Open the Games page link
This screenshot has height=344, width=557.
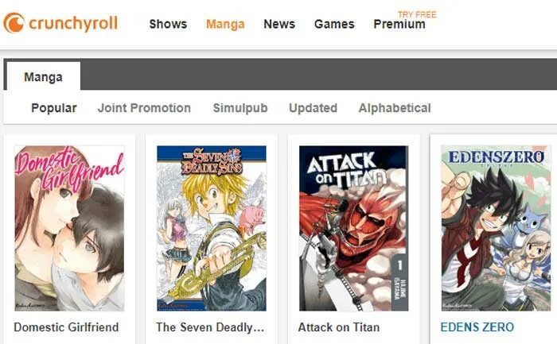(334, 24)
